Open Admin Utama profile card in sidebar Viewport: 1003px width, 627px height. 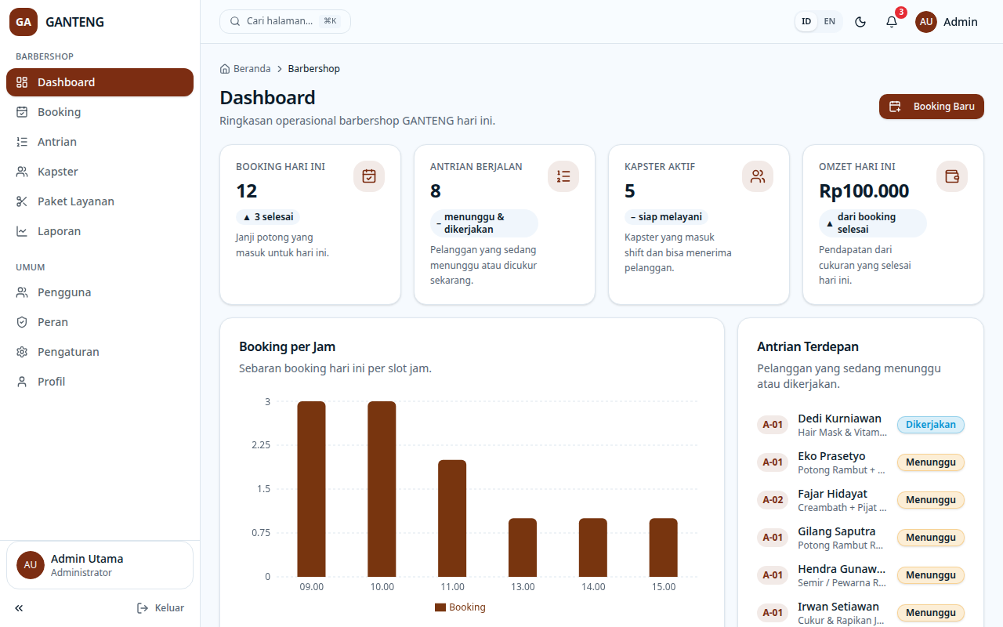pyautogui.click(x=100, y=565)
